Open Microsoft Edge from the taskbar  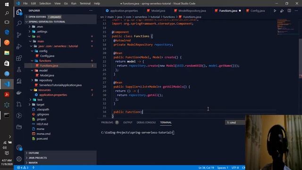click(7, 32)
